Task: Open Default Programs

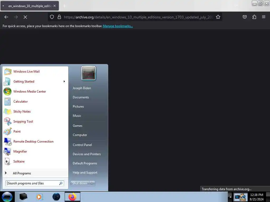Action: click(85, 163)
